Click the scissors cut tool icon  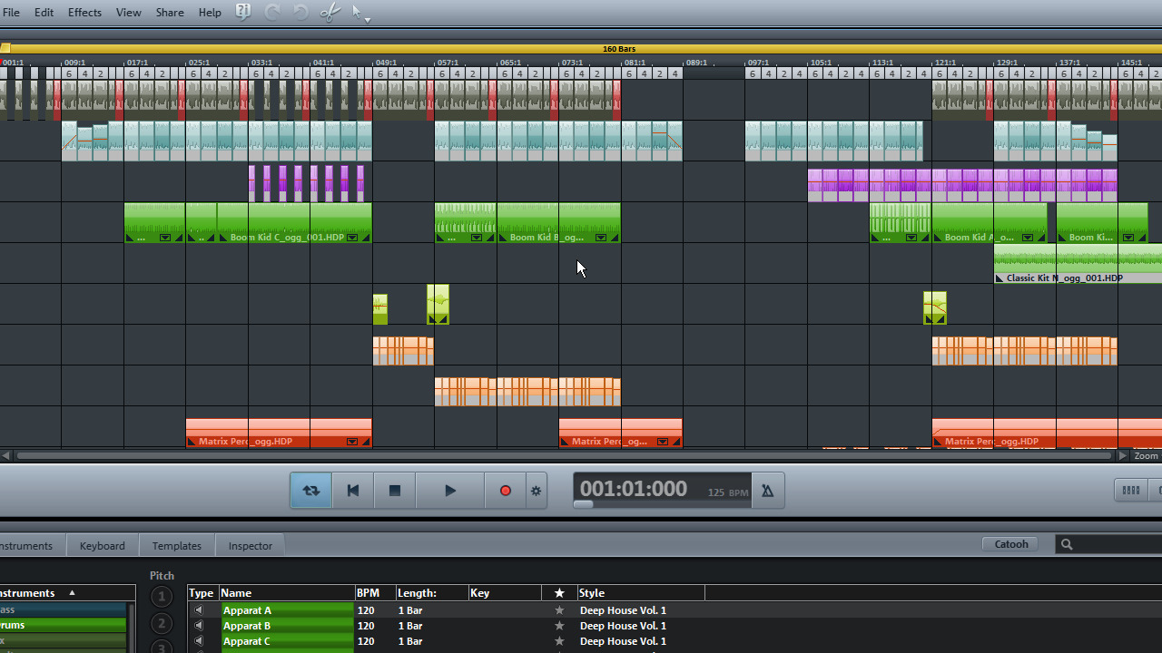[330, 12]
